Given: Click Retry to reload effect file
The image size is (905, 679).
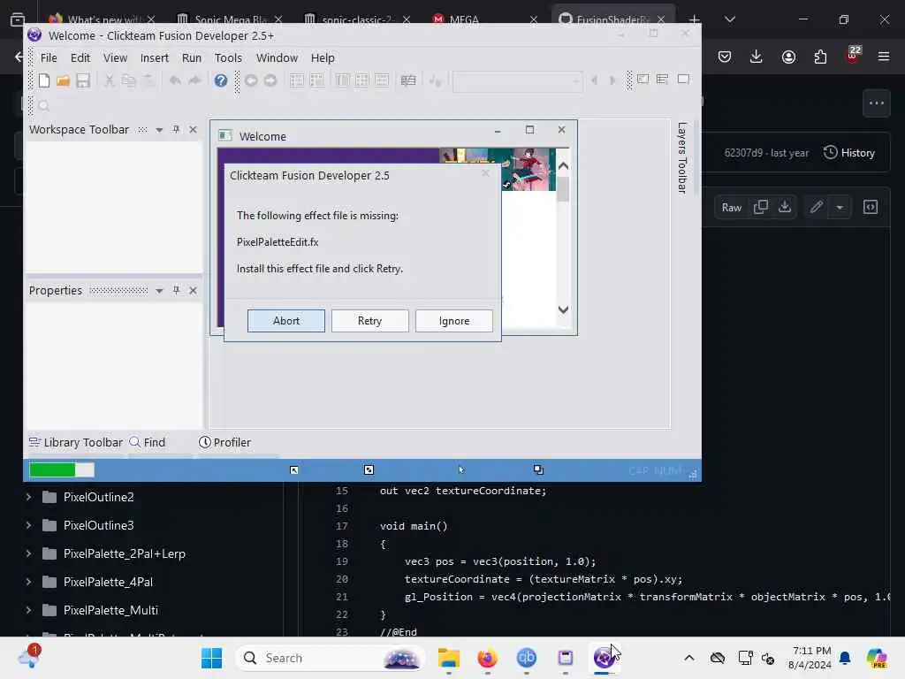Looking at the screenshot, I should coord(370,320).
